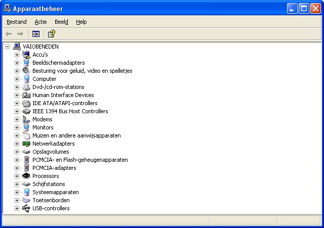Click the mouse icon beside Muizen
324x228 pixels.
tap(26, 135)
